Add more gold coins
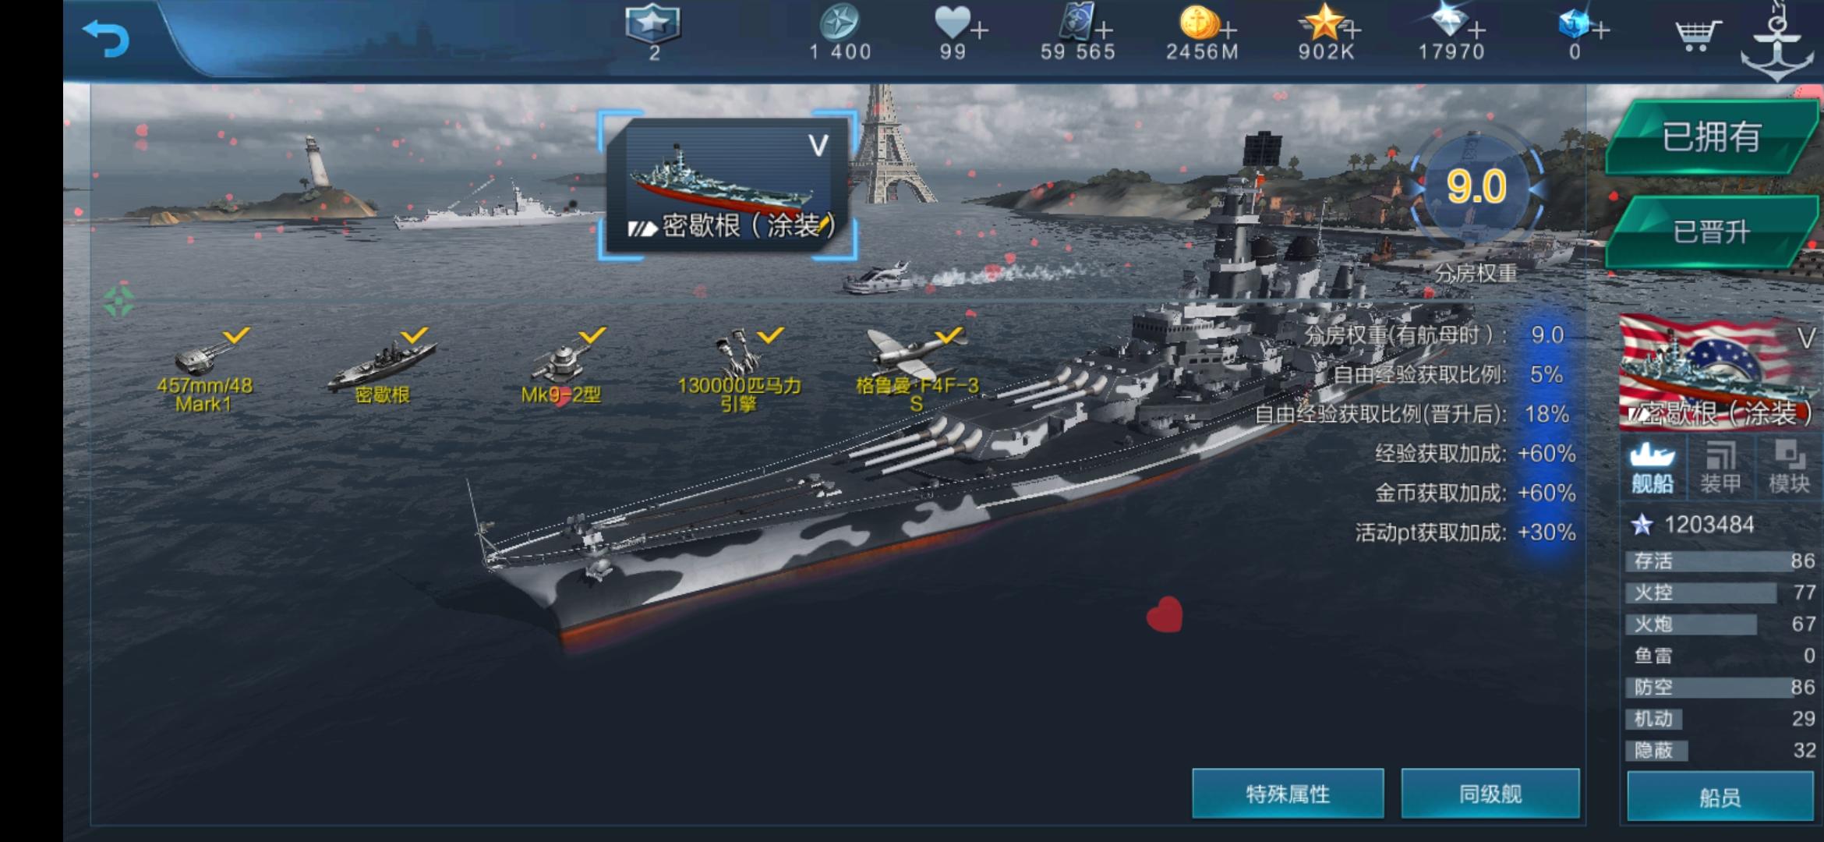 1228,30
